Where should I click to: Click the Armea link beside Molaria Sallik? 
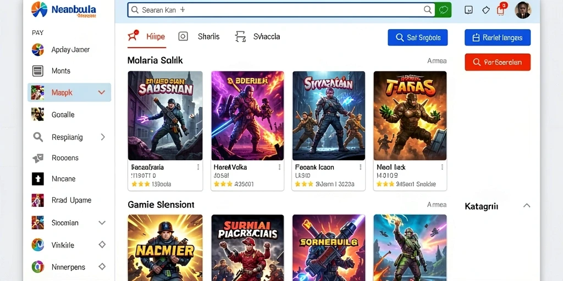tap(437, 61)
